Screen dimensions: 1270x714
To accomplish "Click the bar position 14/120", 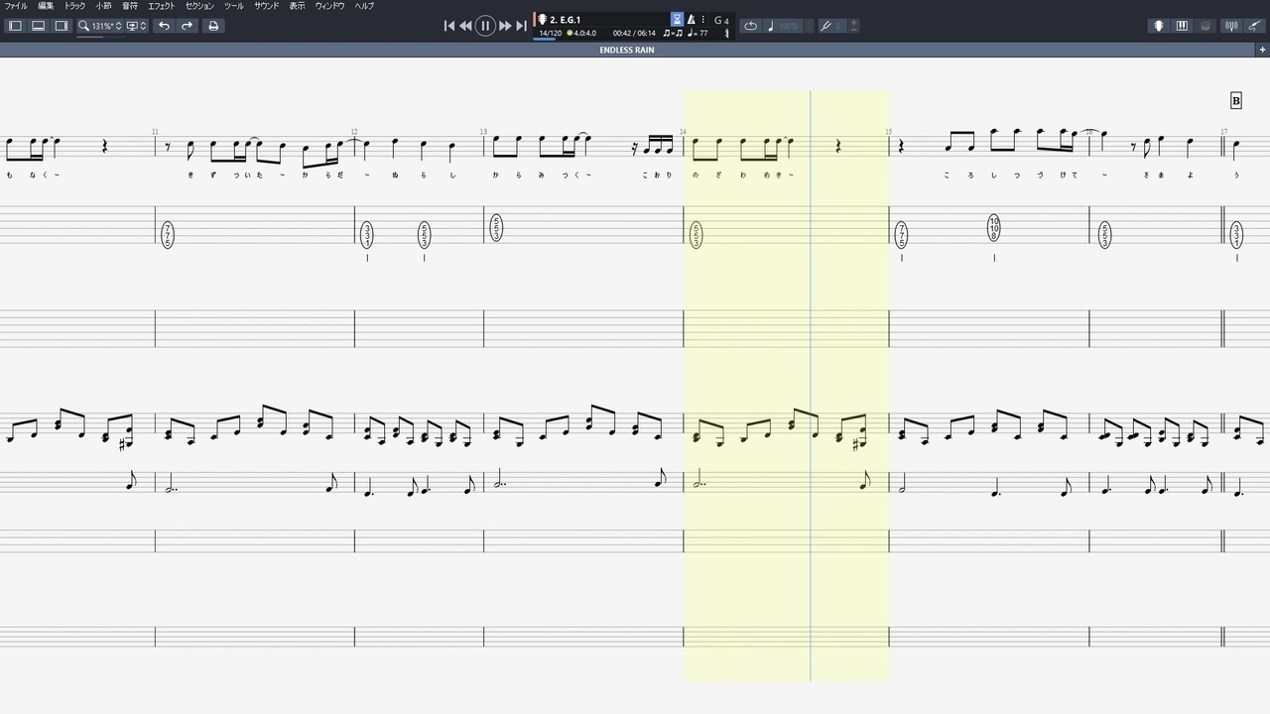I will point(550,33).
